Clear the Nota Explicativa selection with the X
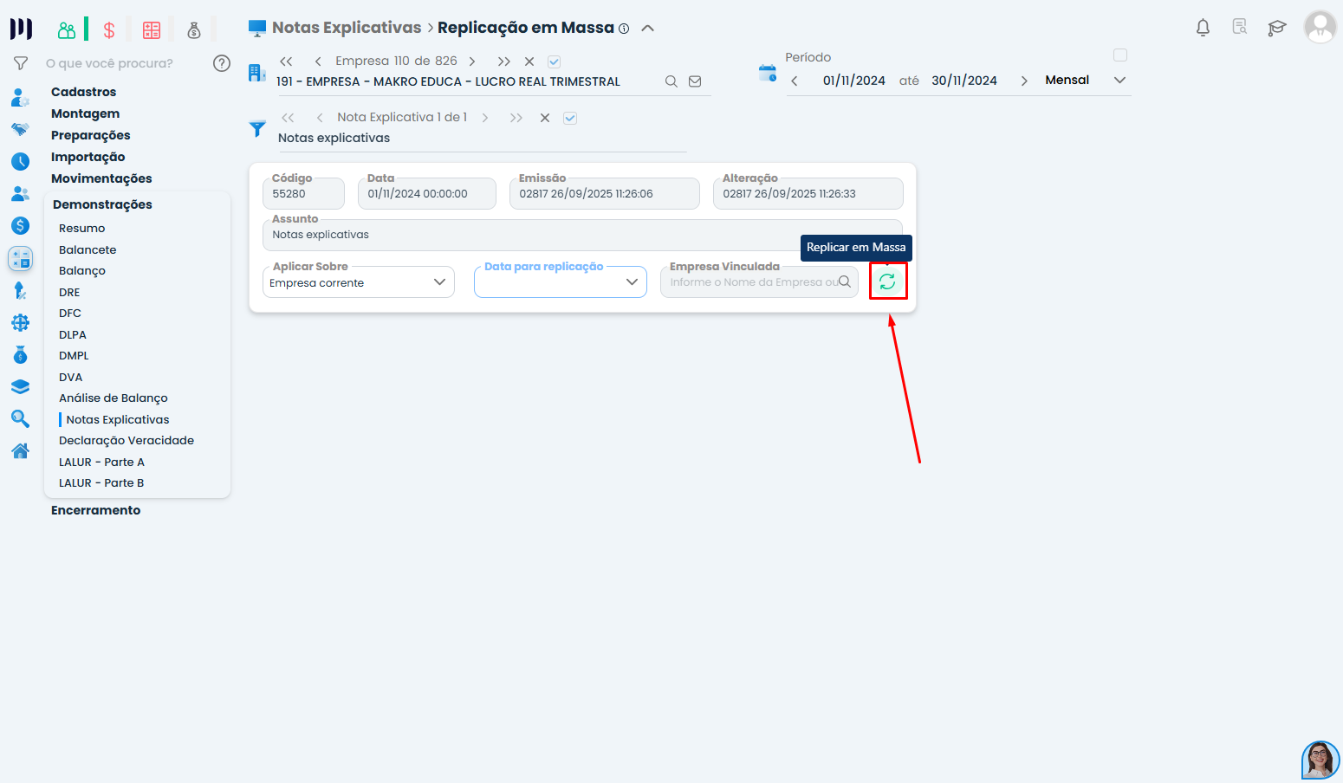This screenshot has height=783, width=1343. (x=545, y=118)
